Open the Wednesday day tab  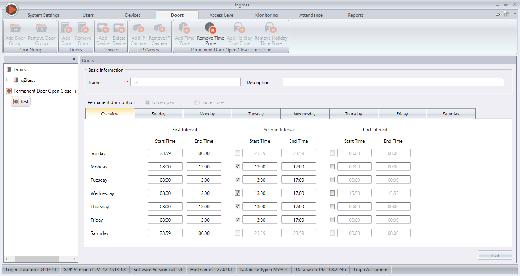305,114
